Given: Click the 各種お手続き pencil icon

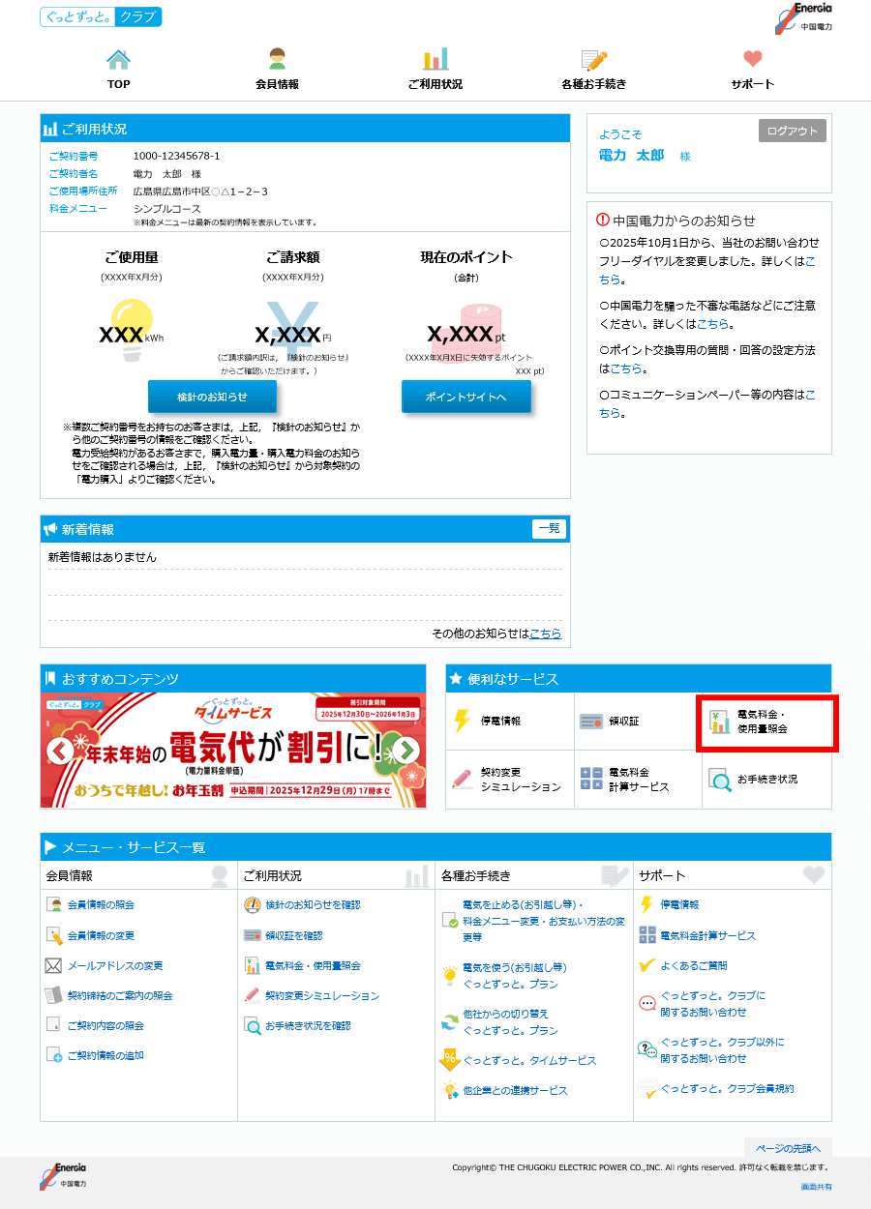Looking at the screenshot, I should tap(593, 60).
